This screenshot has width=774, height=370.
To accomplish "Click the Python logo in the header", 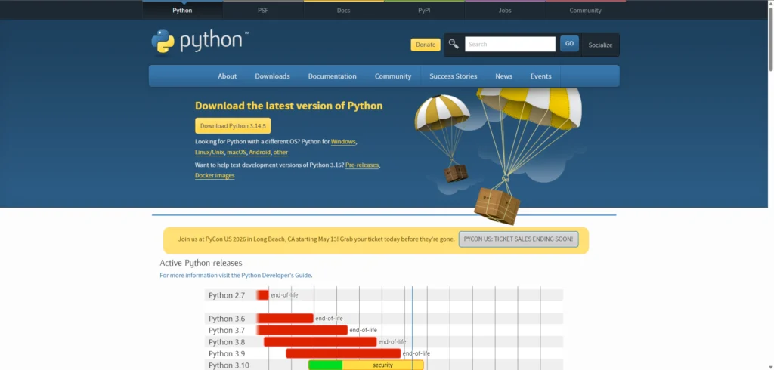I will pos(200,42).
